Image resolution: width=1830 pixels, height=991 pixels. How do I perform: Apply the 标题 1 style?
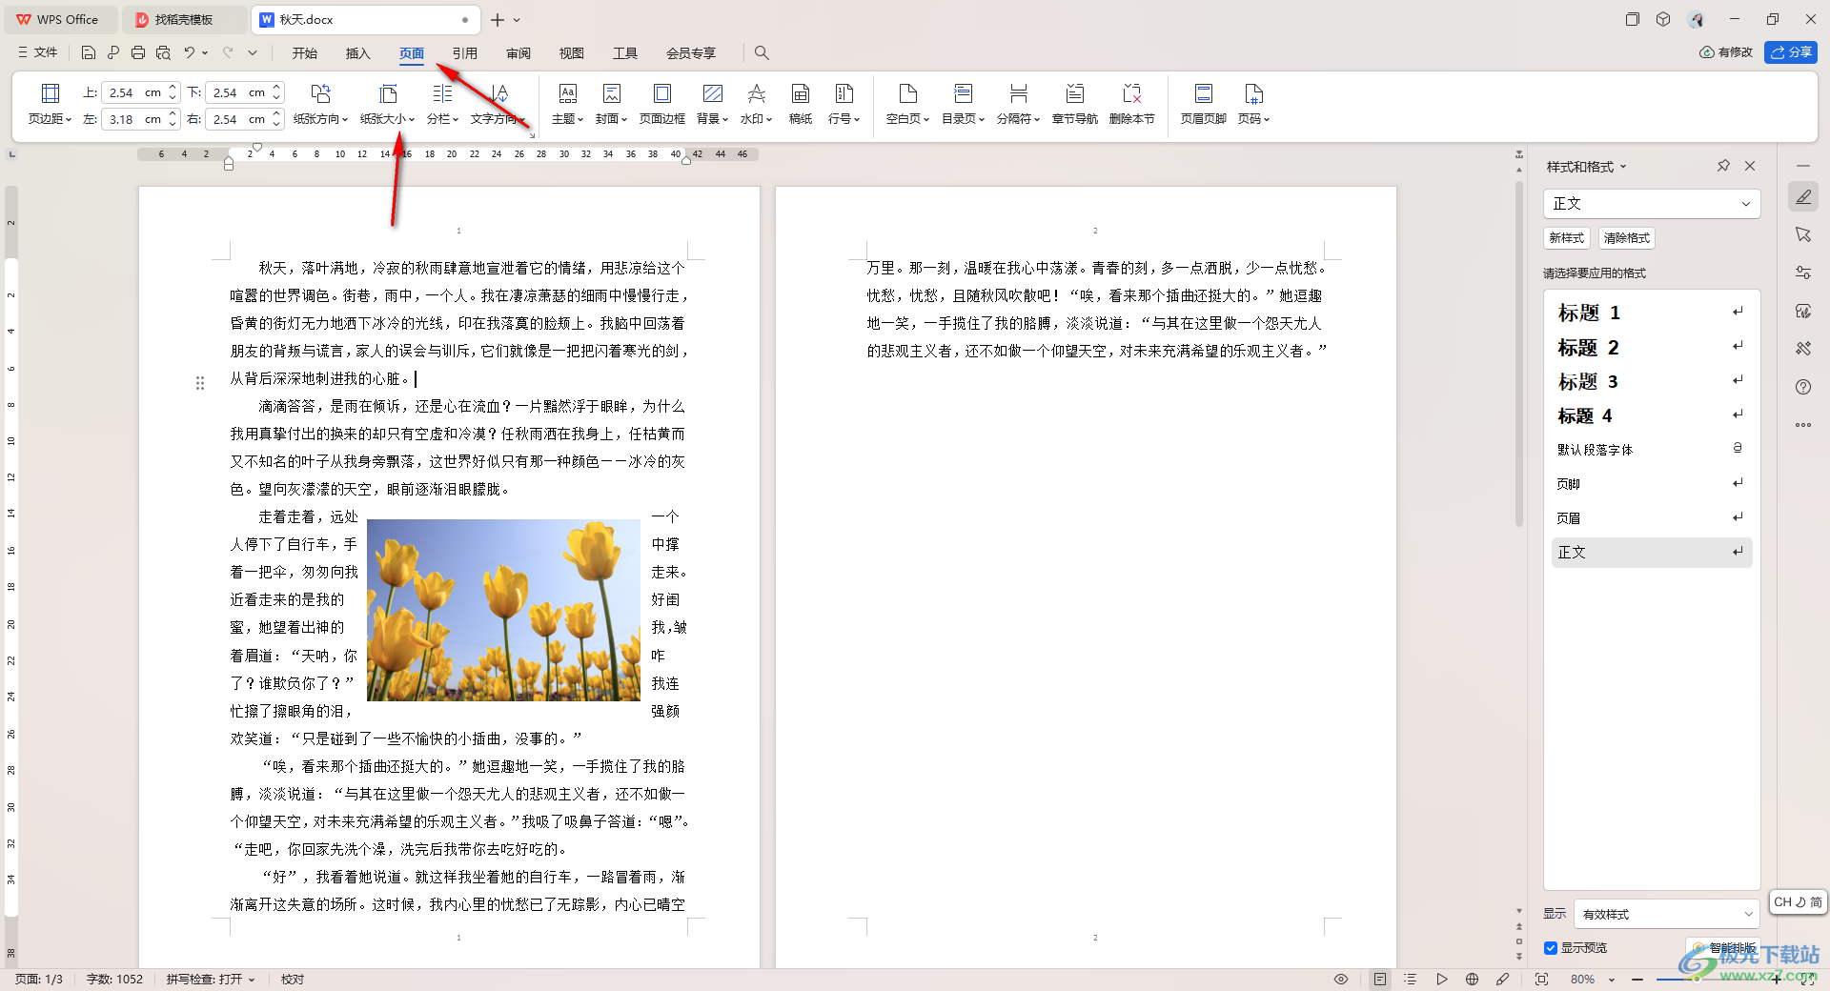[1651, 313]
